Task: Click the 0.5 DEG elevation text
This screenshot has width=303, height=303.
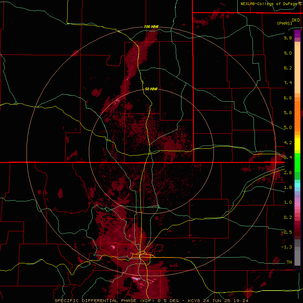Action: click(169, 301)
